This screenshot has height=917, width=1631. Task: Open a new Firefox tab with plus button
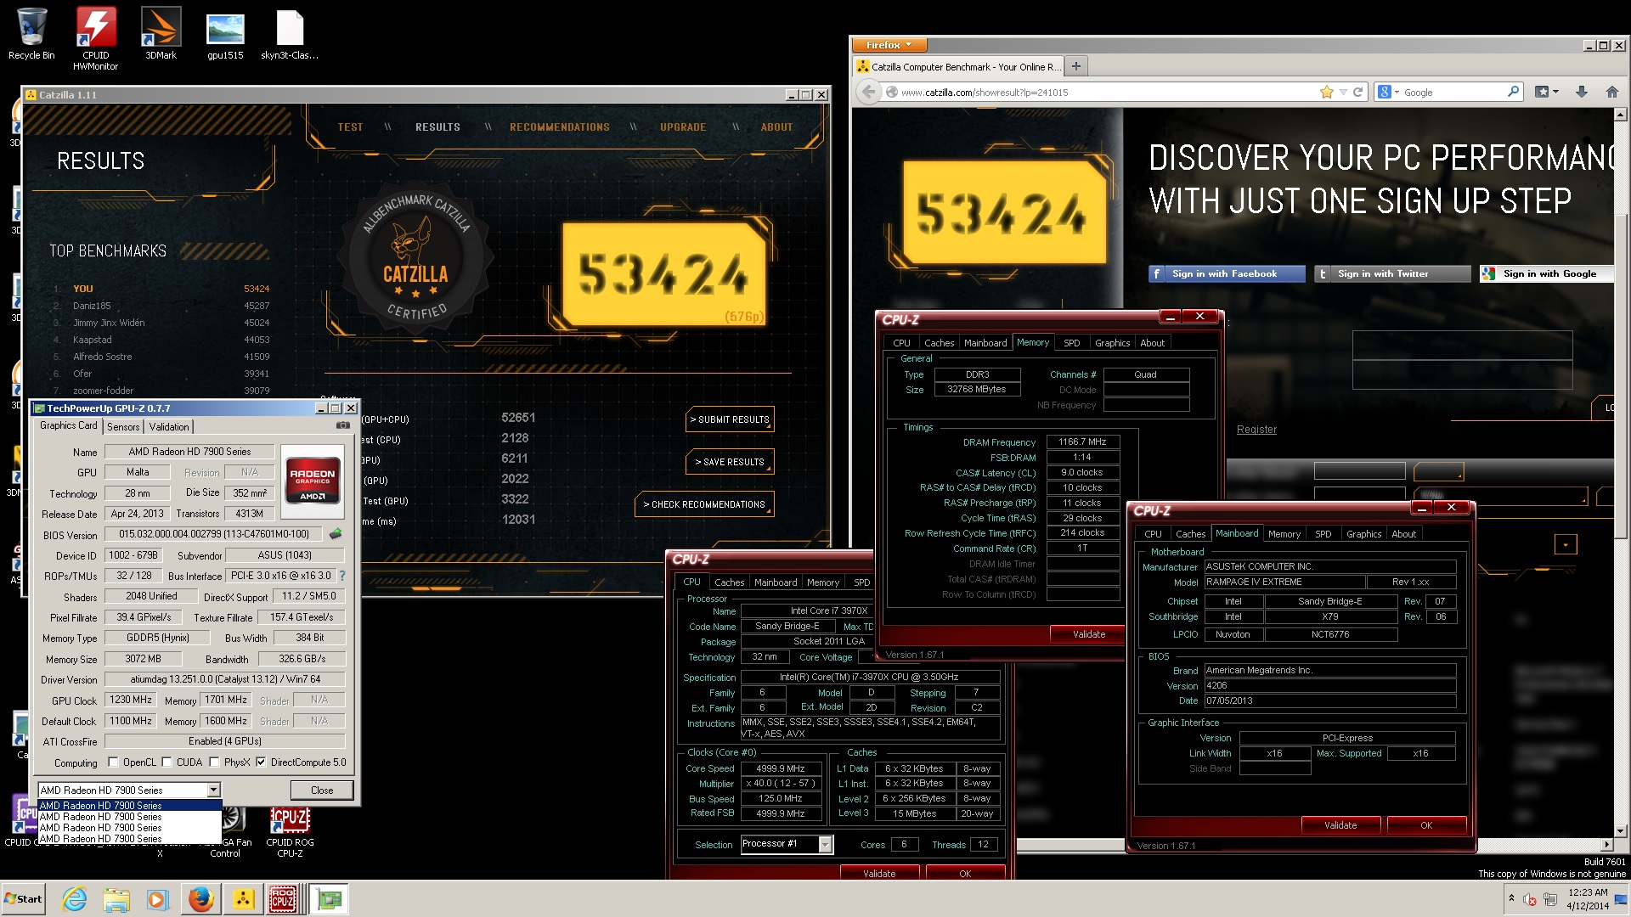click(1075, 66)
